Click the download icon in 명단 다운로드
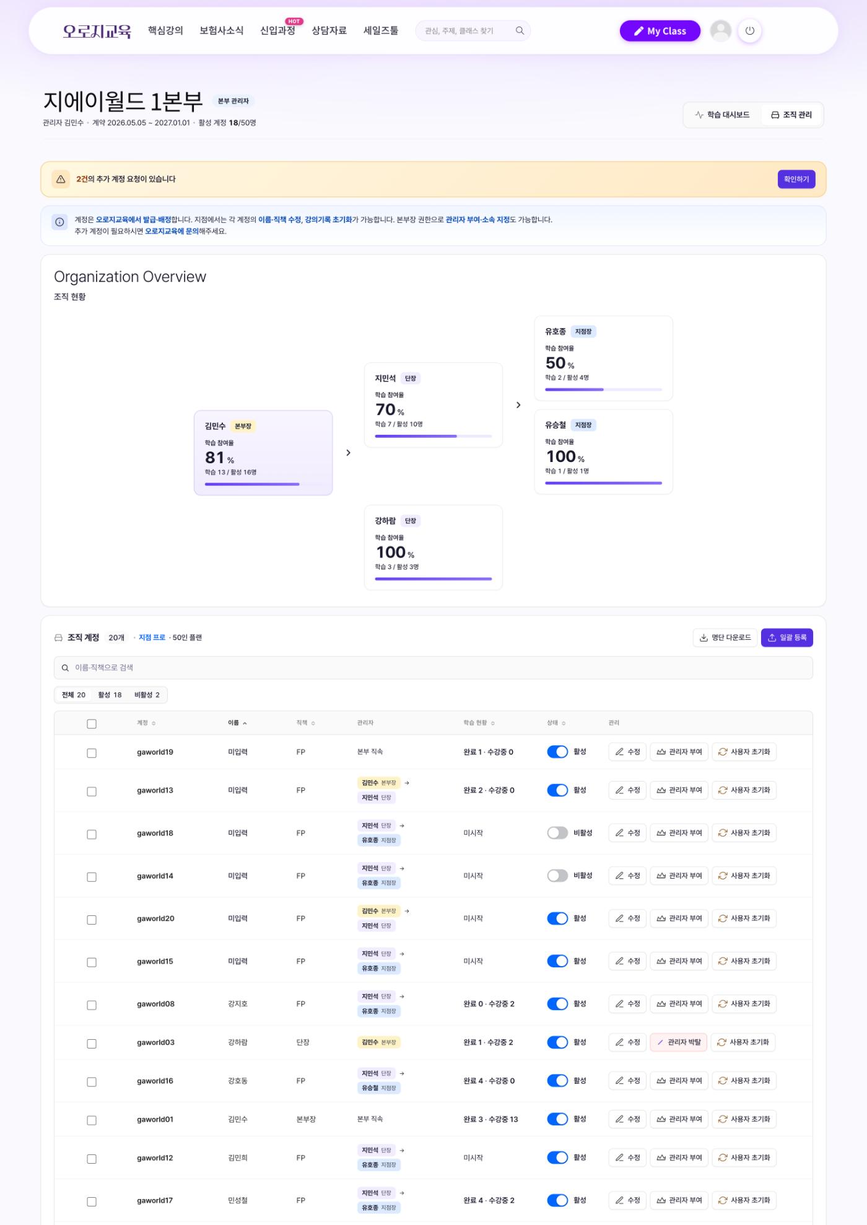 pos(704,638)
